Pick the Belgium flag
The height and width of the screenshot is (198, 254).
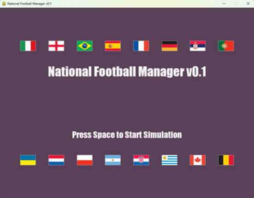coord(226,160)
